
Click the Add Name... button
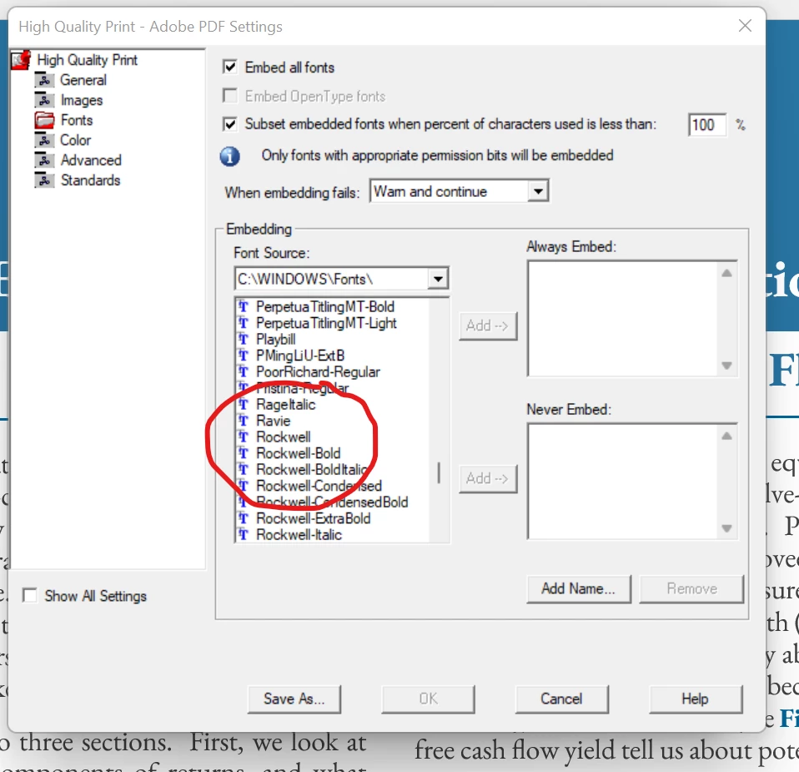click(578, 589)
